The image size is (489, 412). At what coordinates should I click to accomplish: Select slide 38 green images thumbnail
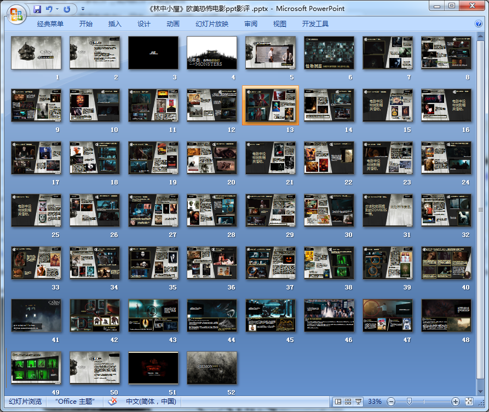(x=329, y=263)
